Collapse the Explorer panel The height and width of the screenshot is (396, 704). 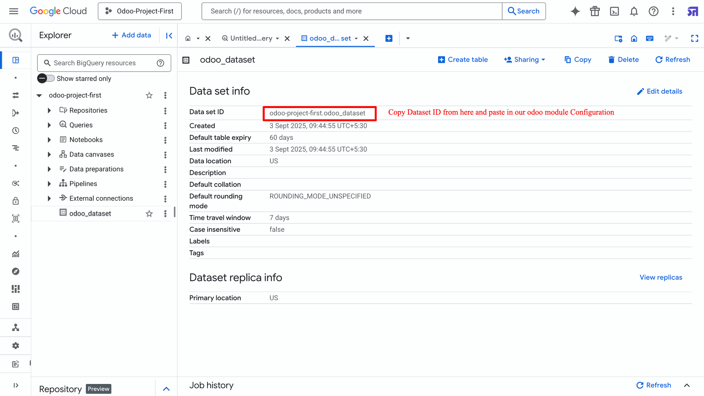pyautogui.click(x=169, y=36)
